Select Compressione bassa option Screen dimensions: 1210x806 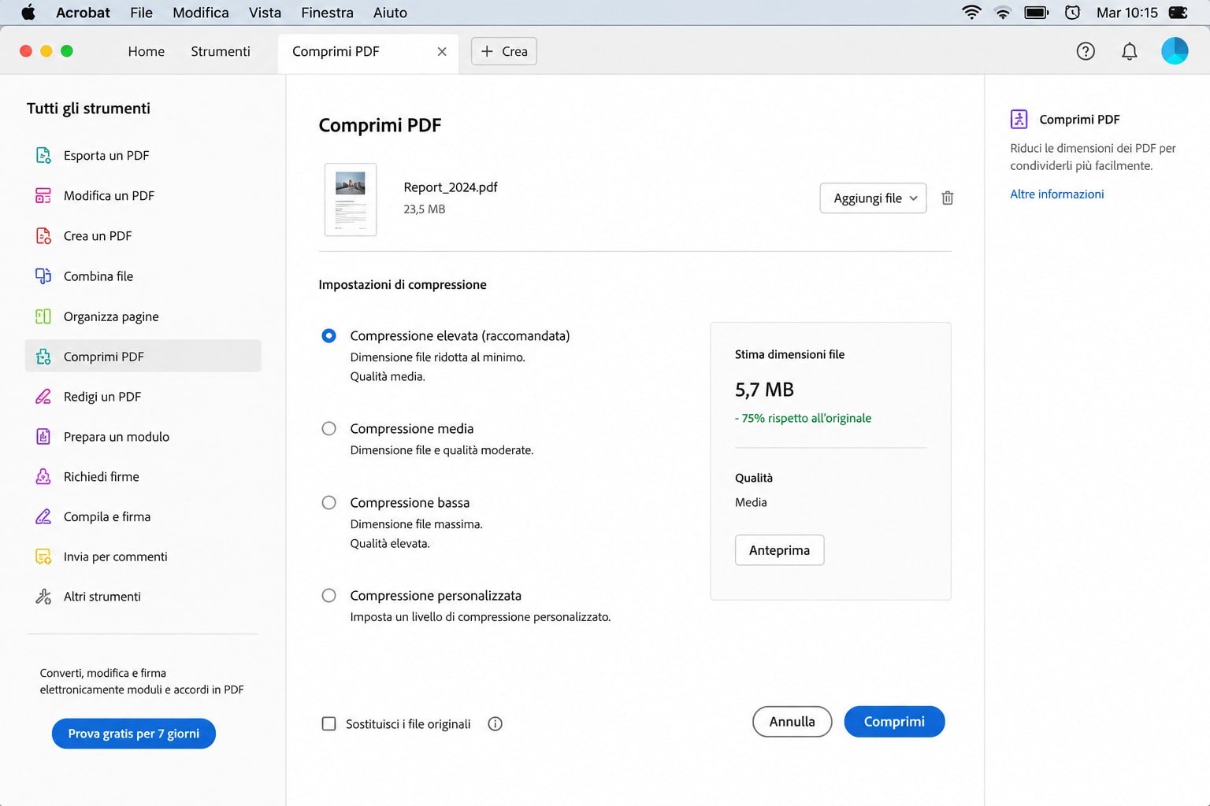(x=329, y=503)
